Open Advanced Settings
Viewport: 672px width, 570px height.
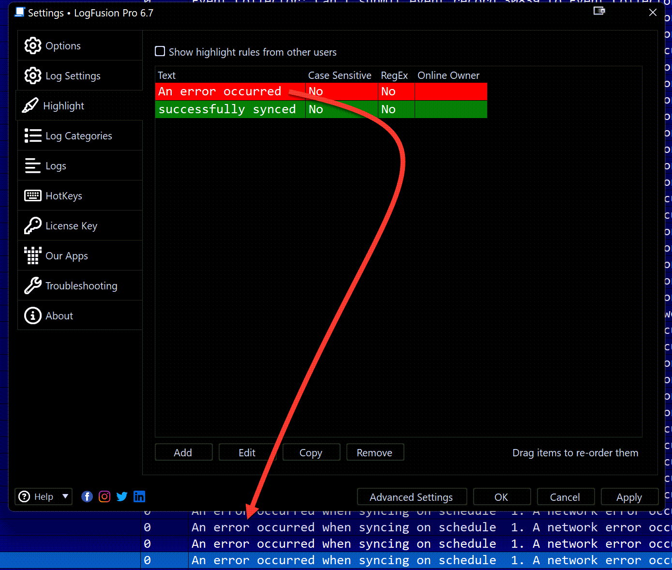411,497
